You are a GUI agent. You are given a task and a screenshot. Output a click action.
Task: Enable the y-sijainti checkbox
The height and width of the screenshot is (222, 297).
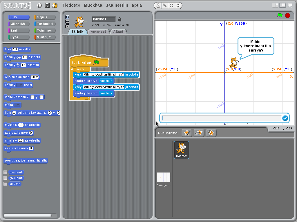coord(6,178)
